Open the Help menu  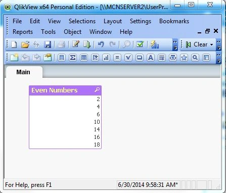[x=126, y=32]
